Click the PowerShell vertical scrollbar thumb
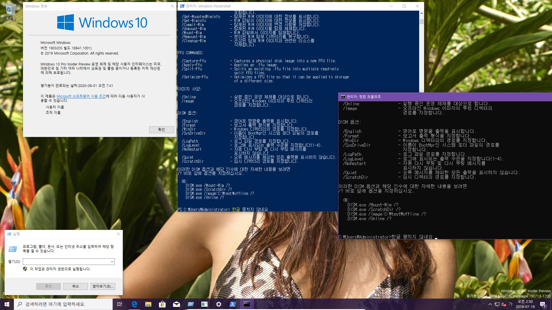The image size is (552, 310). coord(421,22)
